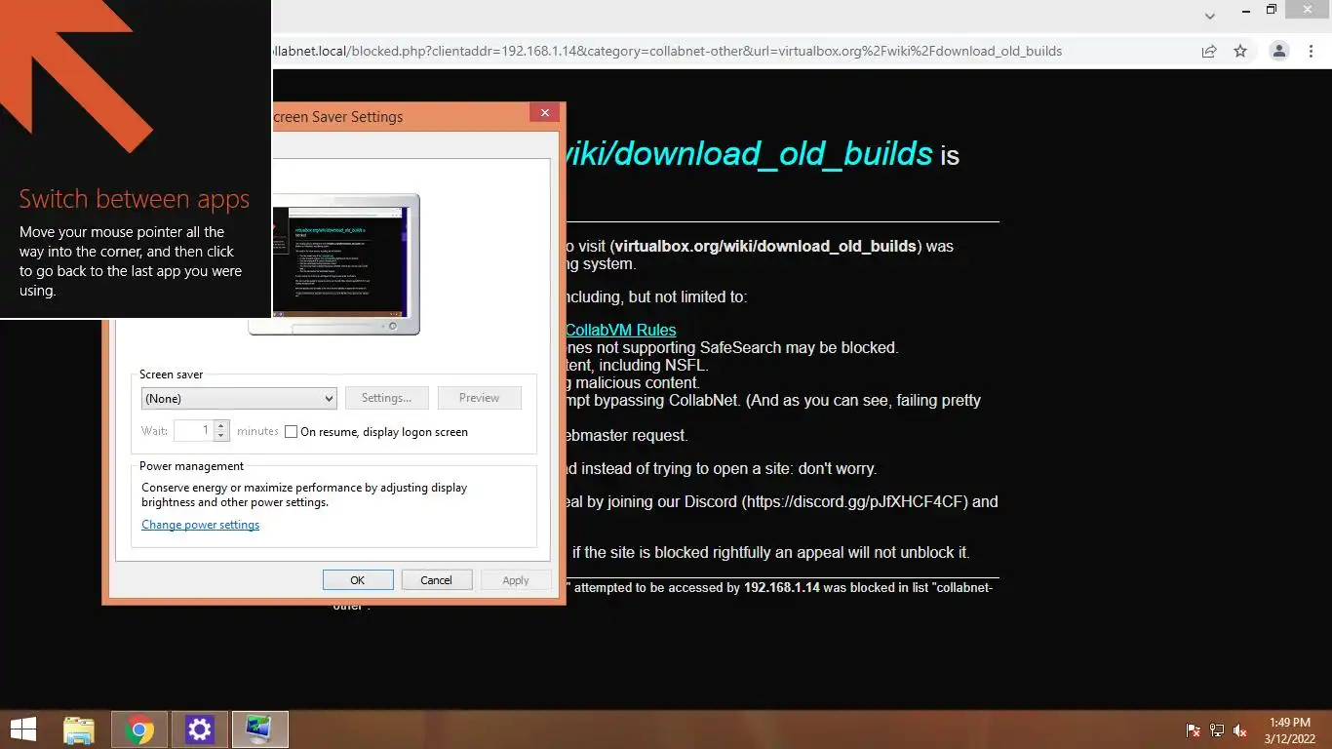
Task: Open the Change power settings link
Action: (x=201, y=525)
